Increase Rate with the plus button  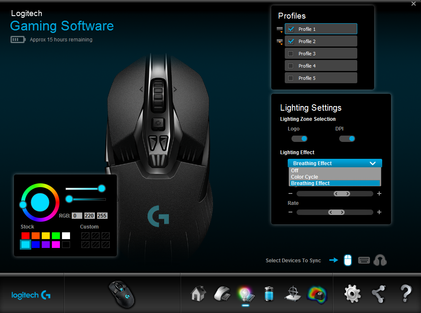click(379, 212)
